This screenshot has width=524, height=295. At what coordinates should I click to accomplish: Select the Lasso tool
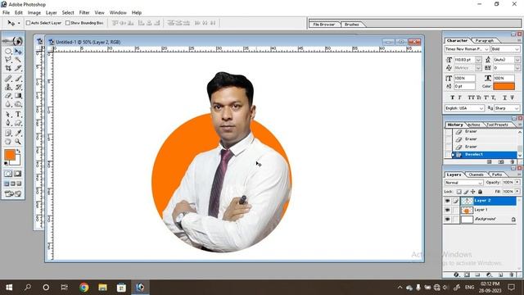pyautogui.click(x=8, y=60)
